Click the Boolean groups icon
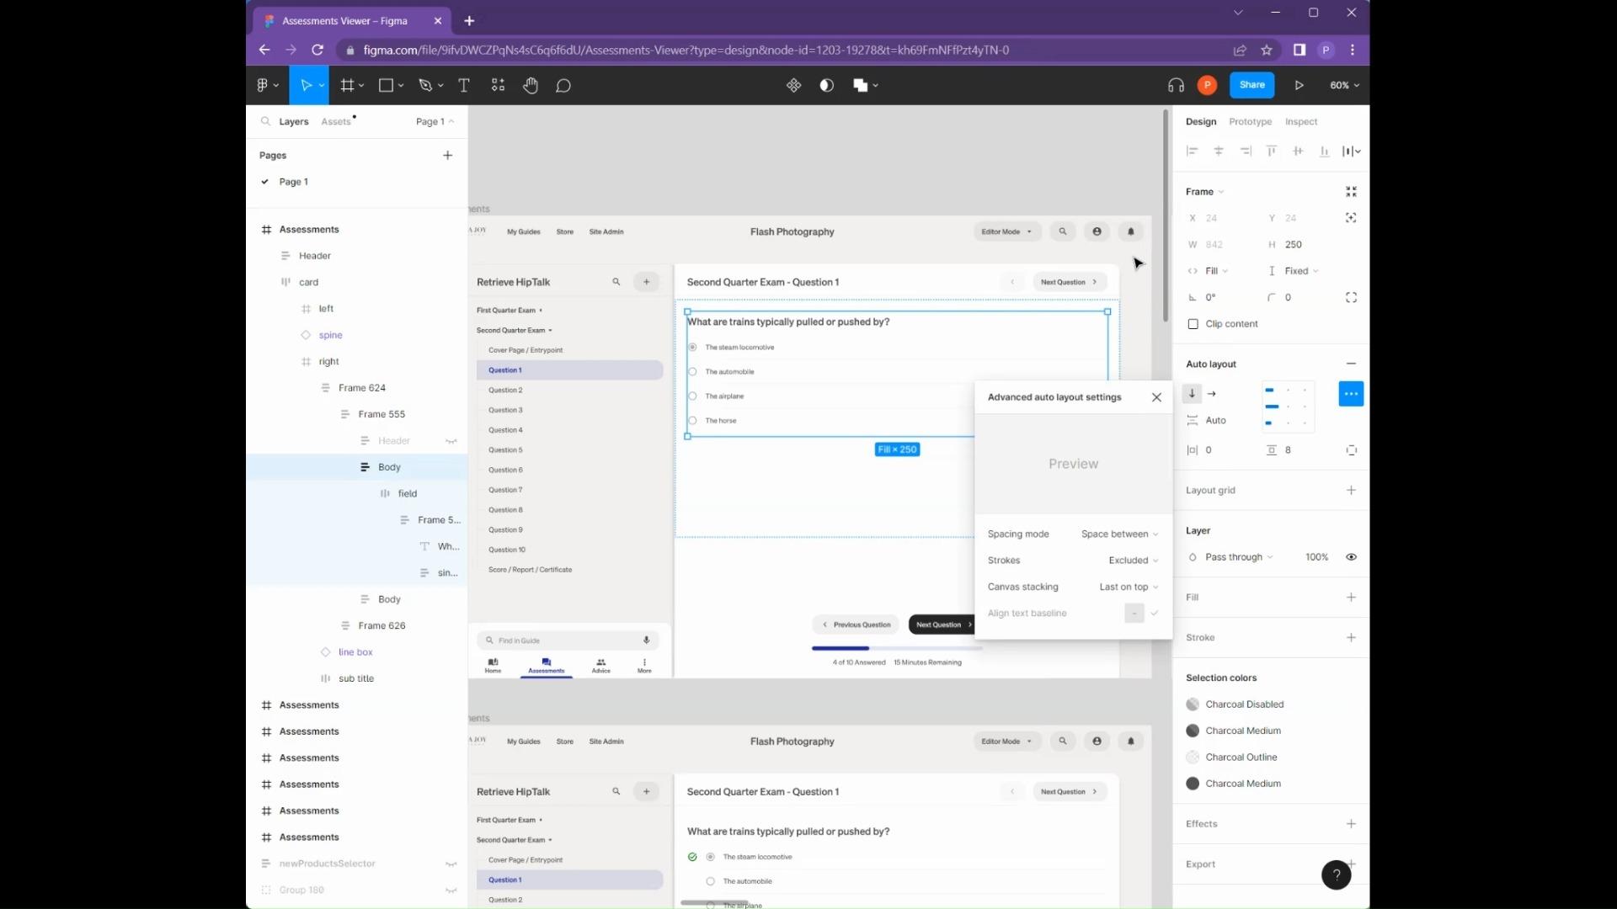 pos(860,85)
